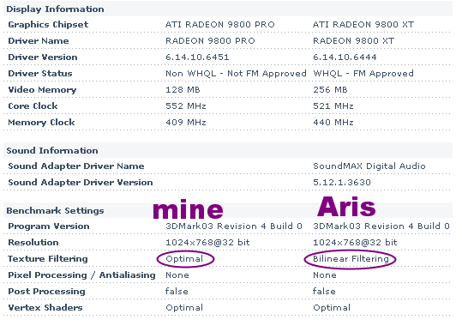This screenshot has width=462, height=326.
Task: Click the 128 MB video memory value
Action: [x=183, y=90]
